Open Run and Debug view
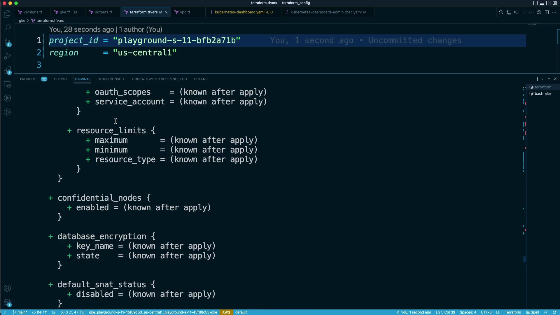 (7, 56)
